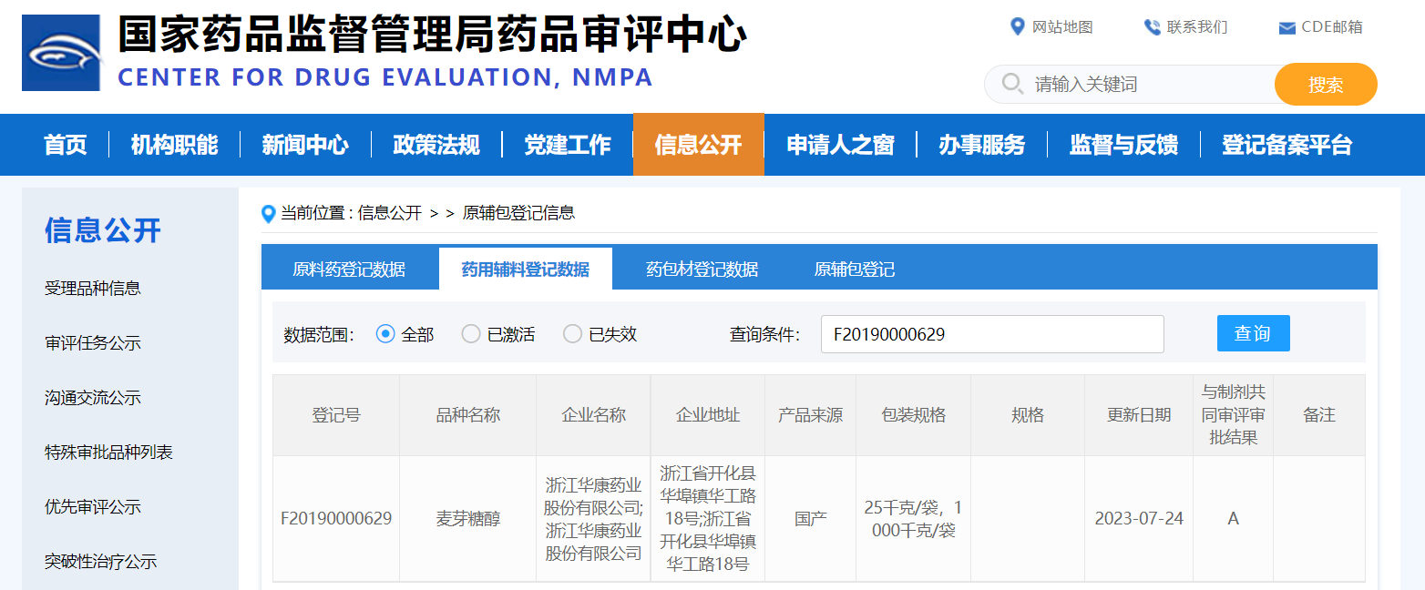Select the 已激活 radio button
This screenshot has height=590, width=1425.
[x=471, y=334]
